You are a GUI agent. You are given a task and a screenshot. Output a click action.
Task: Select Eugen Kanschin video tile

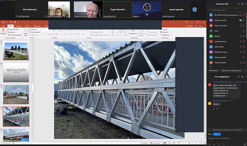118,10
